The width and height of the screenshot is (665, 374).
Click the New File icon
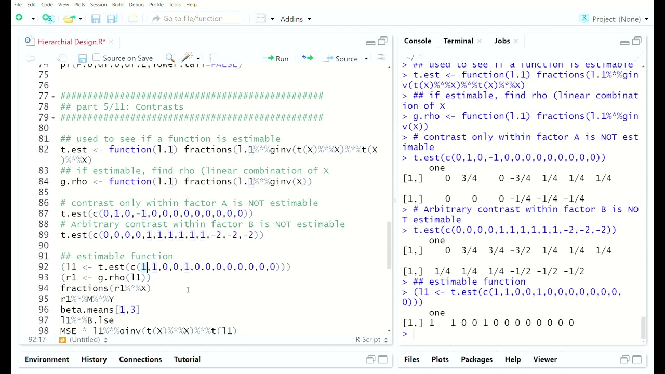point(19,18)
